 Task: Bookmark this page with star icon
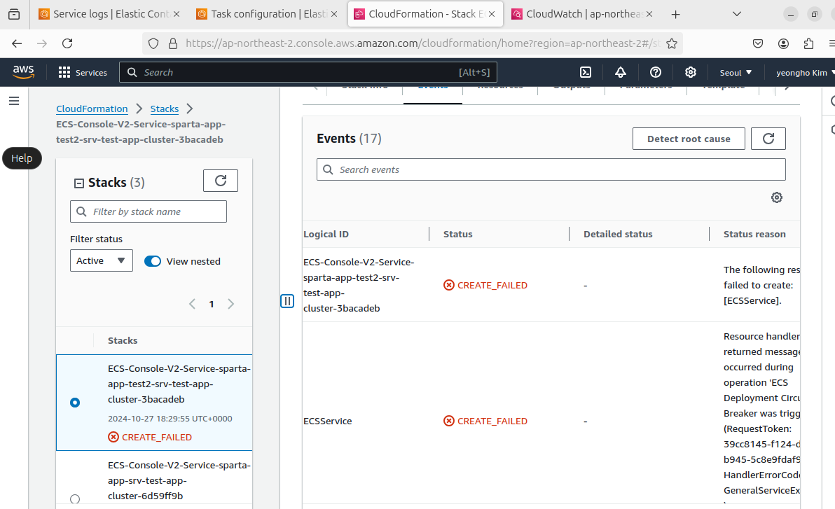tap(672, 43)
